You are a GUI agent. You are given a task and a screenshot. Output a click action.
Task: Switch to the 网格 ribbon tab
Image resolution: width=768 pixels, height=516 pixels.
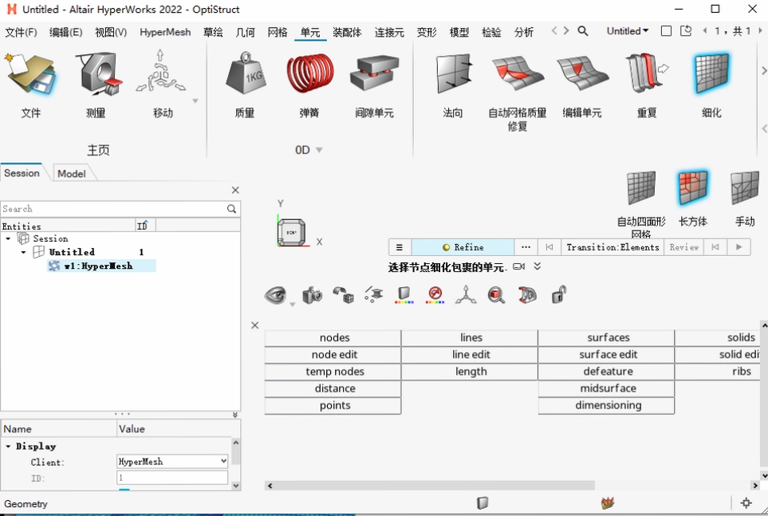click(x=278, y=33)
